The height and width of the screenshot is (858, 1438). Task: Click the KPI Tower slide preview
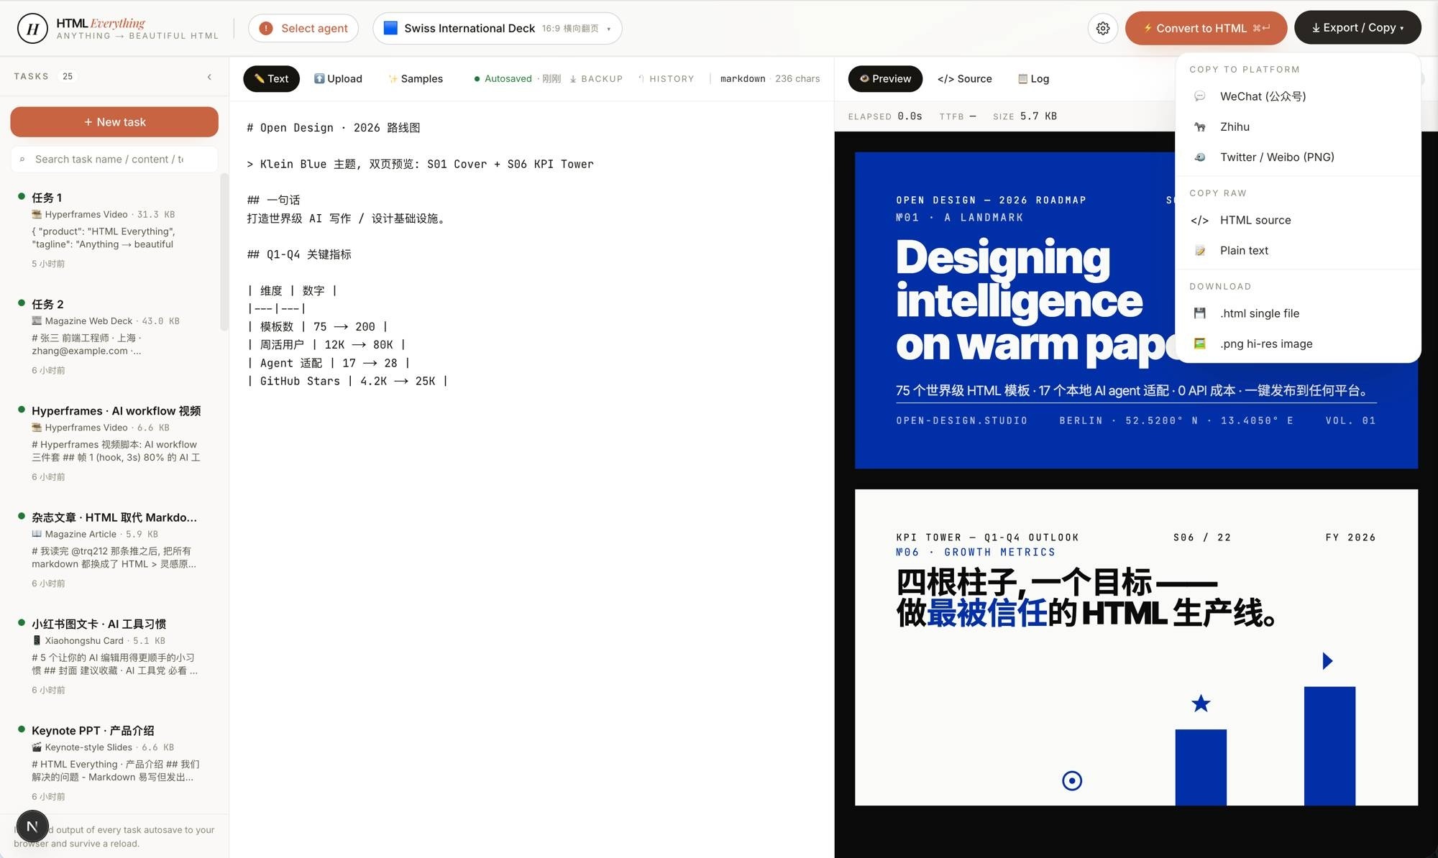point(1136,647)
